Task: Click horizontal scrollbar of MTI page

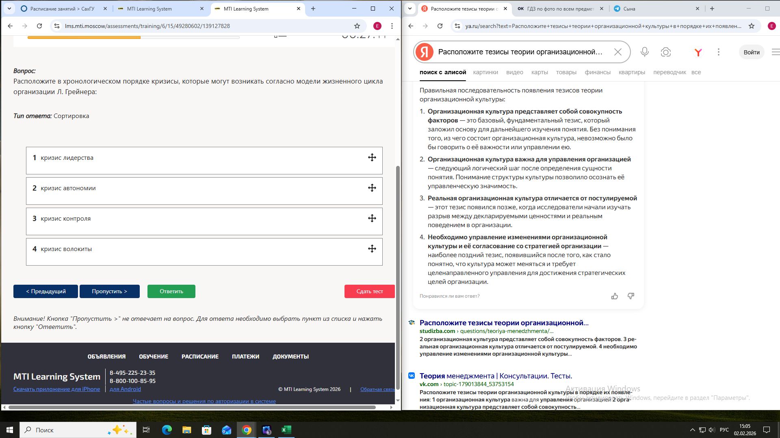Action: (192, 407)
